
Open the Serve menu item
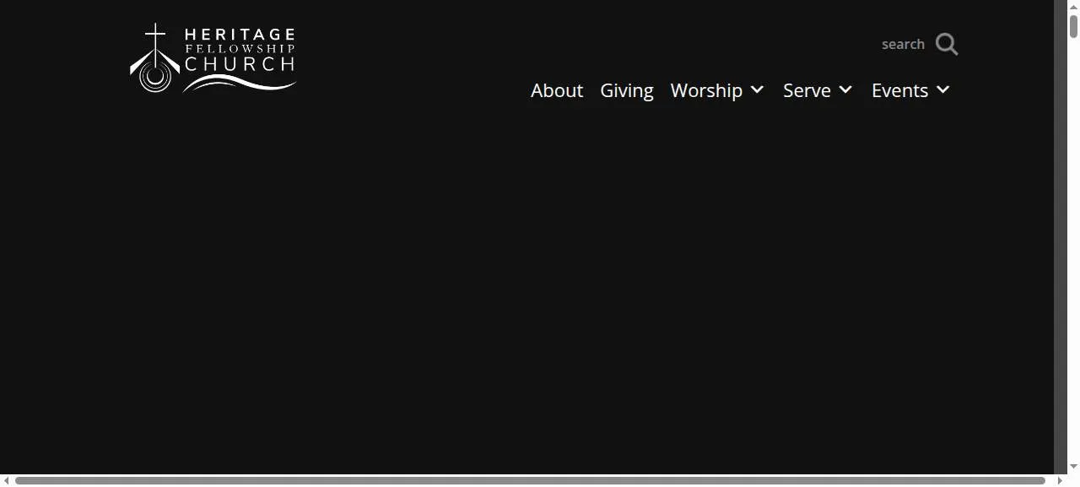[807, 90]
